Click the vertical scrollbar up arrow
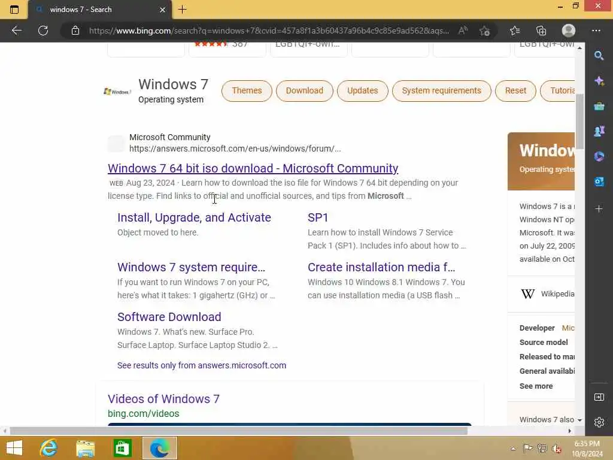 [x=579, y=48]
